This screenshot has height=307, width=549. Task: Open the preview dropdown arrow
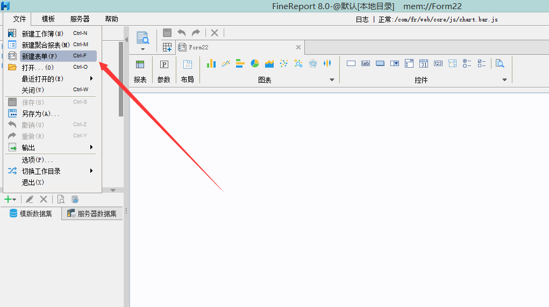point(142,49)
